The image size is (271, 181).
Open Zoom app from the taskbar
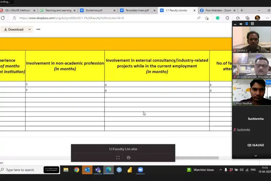tap(140, 170)
